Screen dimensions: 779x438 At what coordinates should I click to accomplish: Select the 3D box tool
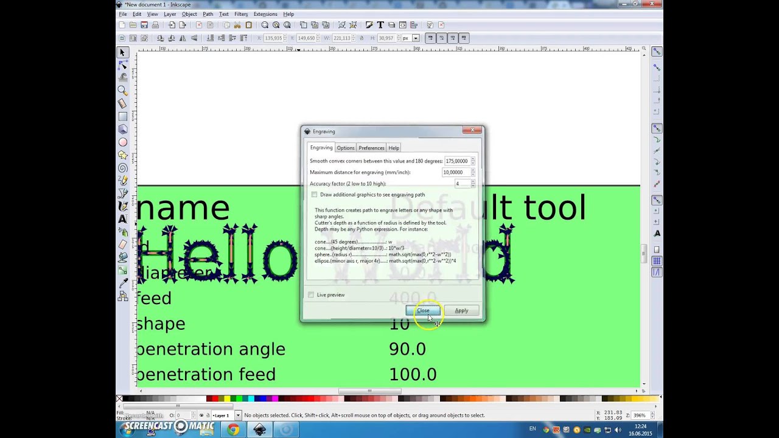click(x=122, y=129)
